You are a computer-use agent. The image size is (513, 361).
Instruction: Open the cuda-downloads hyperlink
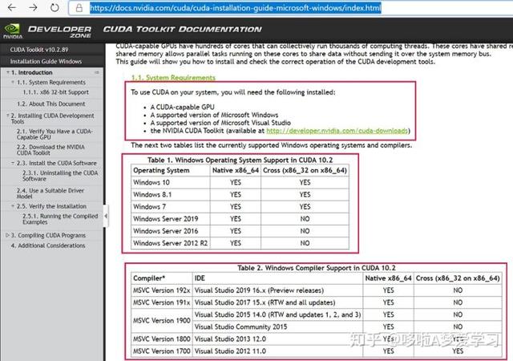(337, 131)
